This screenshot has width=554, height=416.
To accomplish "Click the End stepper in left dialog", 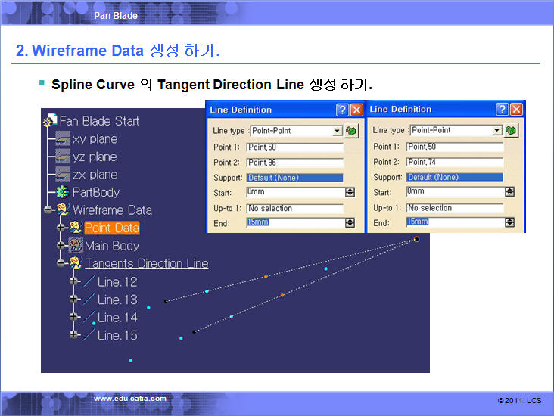I will [x=350, y=222].
